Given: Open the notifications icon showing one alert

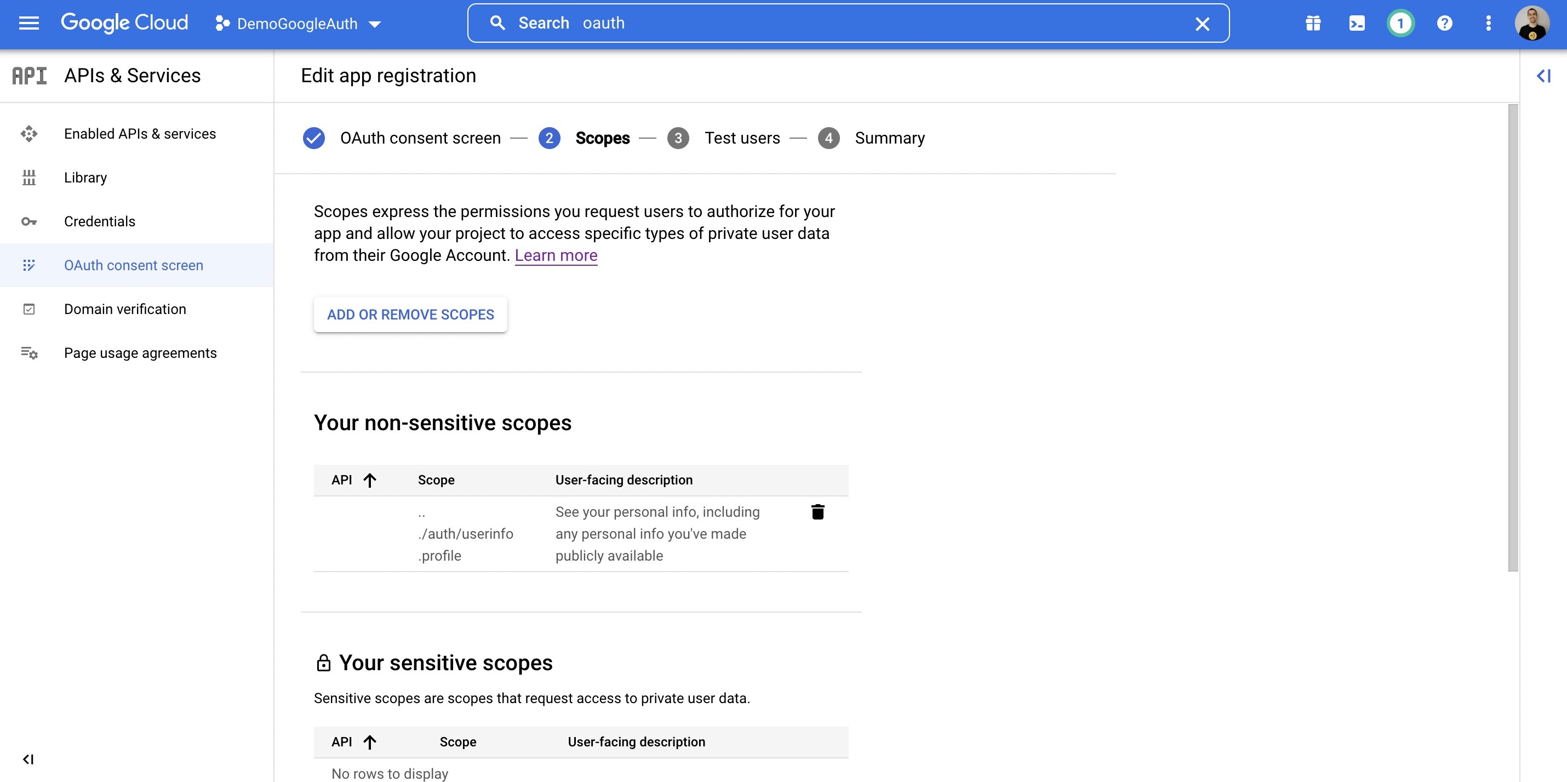Looking at the screenshot, I should [1400, 23].
